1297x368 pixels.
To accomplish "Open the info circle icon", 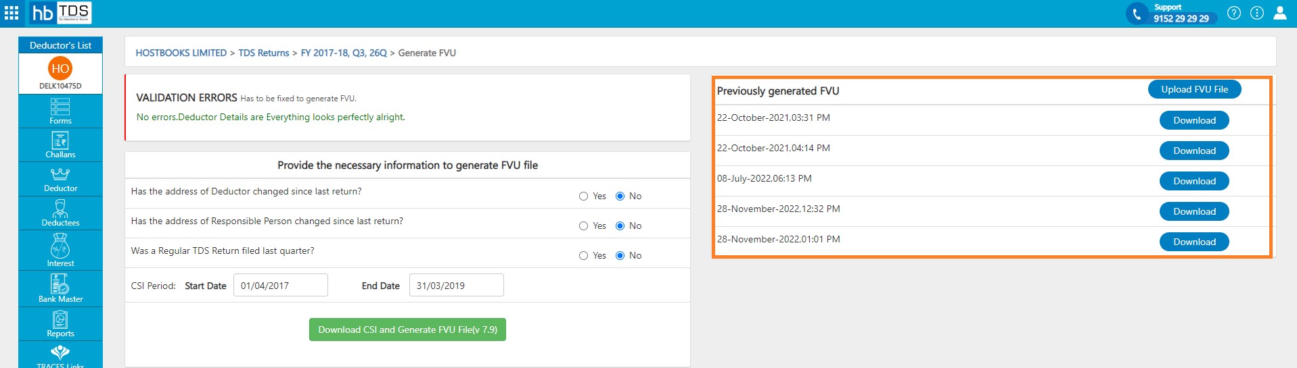I will [1257, 13].
